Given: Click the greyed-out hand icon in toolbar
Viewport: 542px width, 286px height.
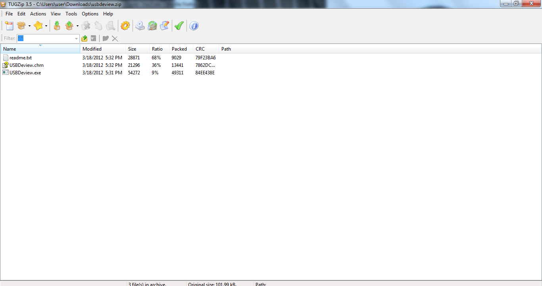Looking at the screenshot, I should click(98, 26).
